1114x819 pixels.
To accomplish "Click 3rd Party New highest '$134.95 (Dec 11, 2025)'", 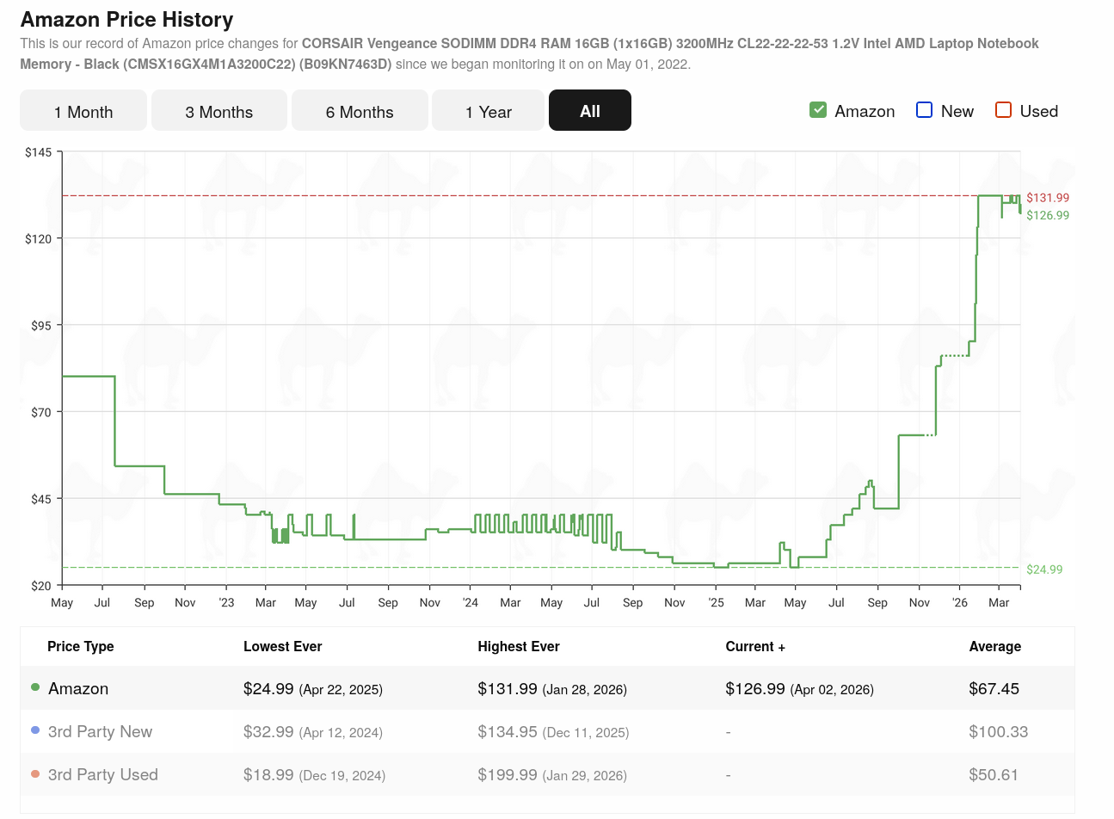I will 554,732.
